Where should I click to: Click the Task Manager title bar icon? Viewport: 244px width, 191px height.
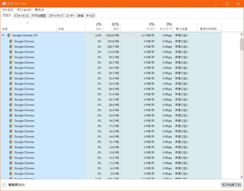(4, 4)
